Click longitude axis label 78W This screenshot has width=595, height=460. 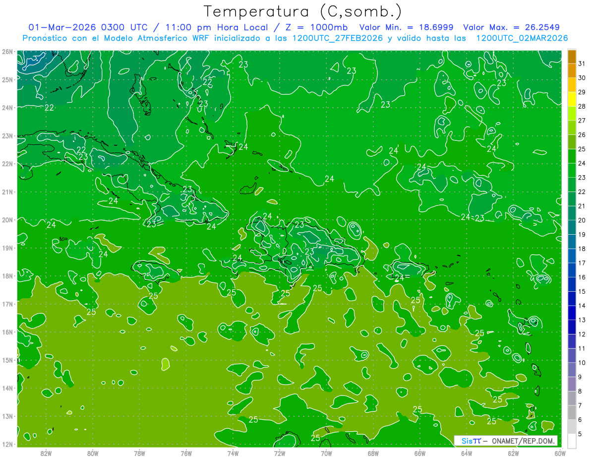(x=139, y=453)
